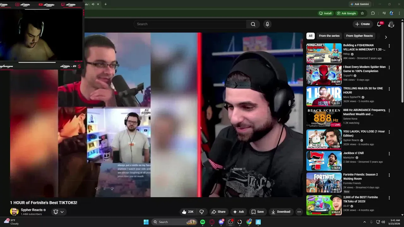Dislike the video with thumbs down
This screenshot has width=404, height=227.
202,212
